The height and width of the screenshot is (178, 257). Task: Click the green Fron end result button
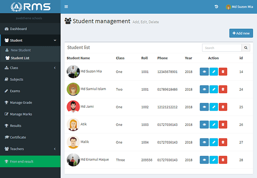[30, 161]
